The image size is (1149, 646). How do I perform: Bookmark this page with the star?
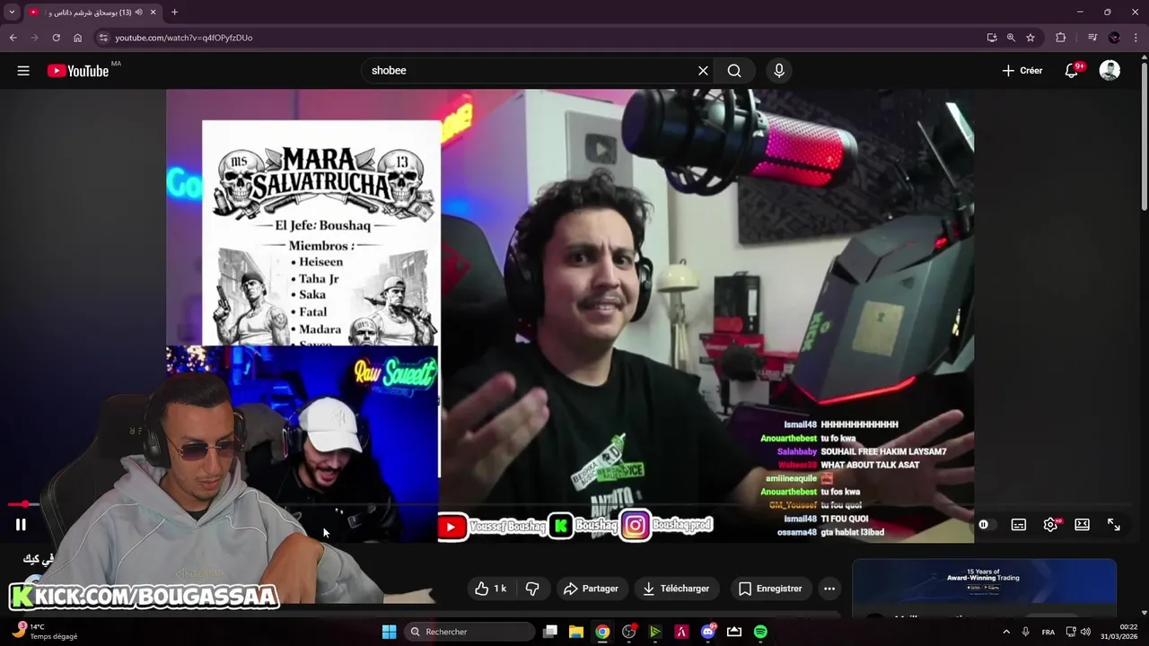coord(1031,38)
